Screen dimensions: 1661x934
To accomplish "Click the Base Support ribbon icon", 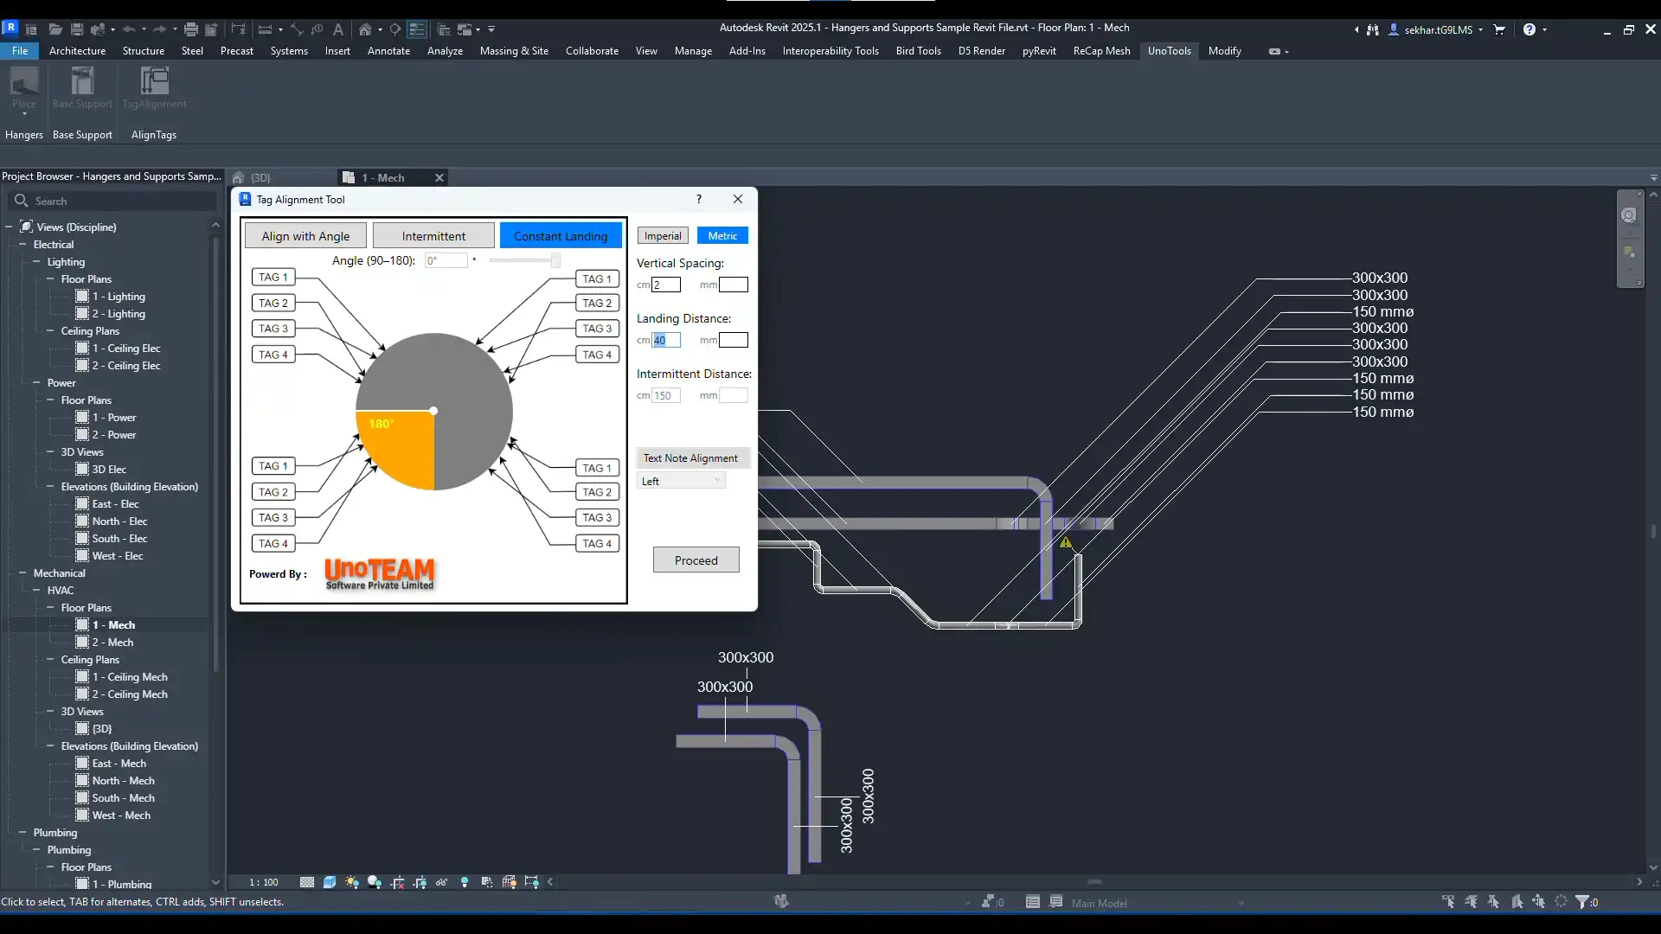I will (82, 82).
